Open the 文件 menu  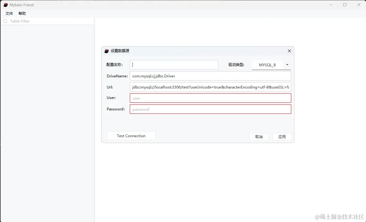(x=9, y=14)
